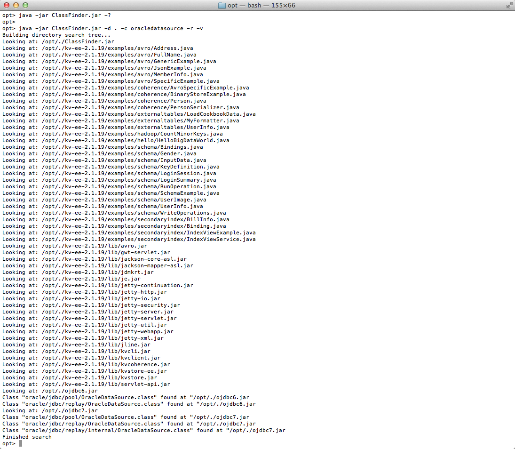515x449 pixels.
Task: Click the lib/kvclient.jar line
Action: point(81,358)
